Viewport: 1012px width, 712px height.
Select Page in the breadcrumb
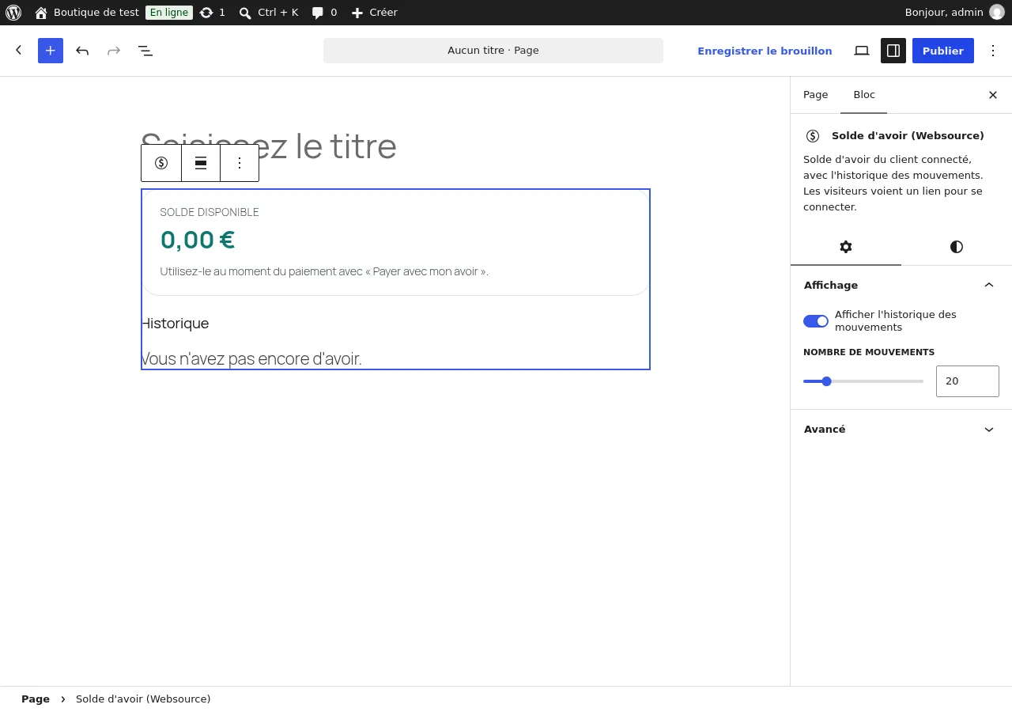point(36,699)
